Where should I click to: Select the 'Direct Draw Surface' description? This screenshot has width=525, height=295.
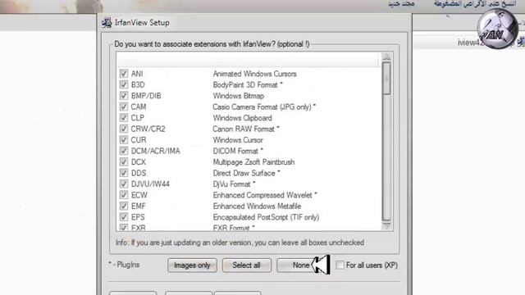click(x=244, y=173)
